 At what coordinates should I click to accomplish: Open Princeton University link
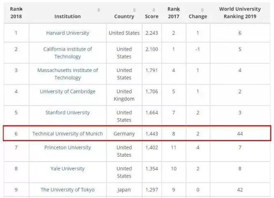click(68, 148)
